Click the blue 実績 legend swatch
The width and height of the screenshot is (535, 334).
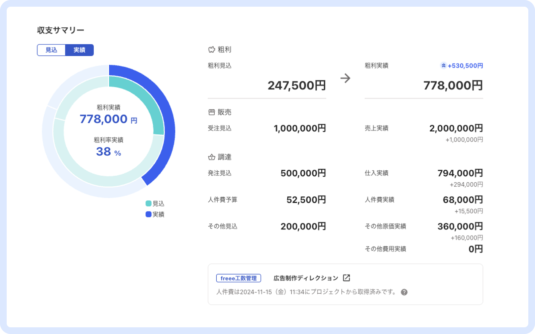[x=148, y=214]
